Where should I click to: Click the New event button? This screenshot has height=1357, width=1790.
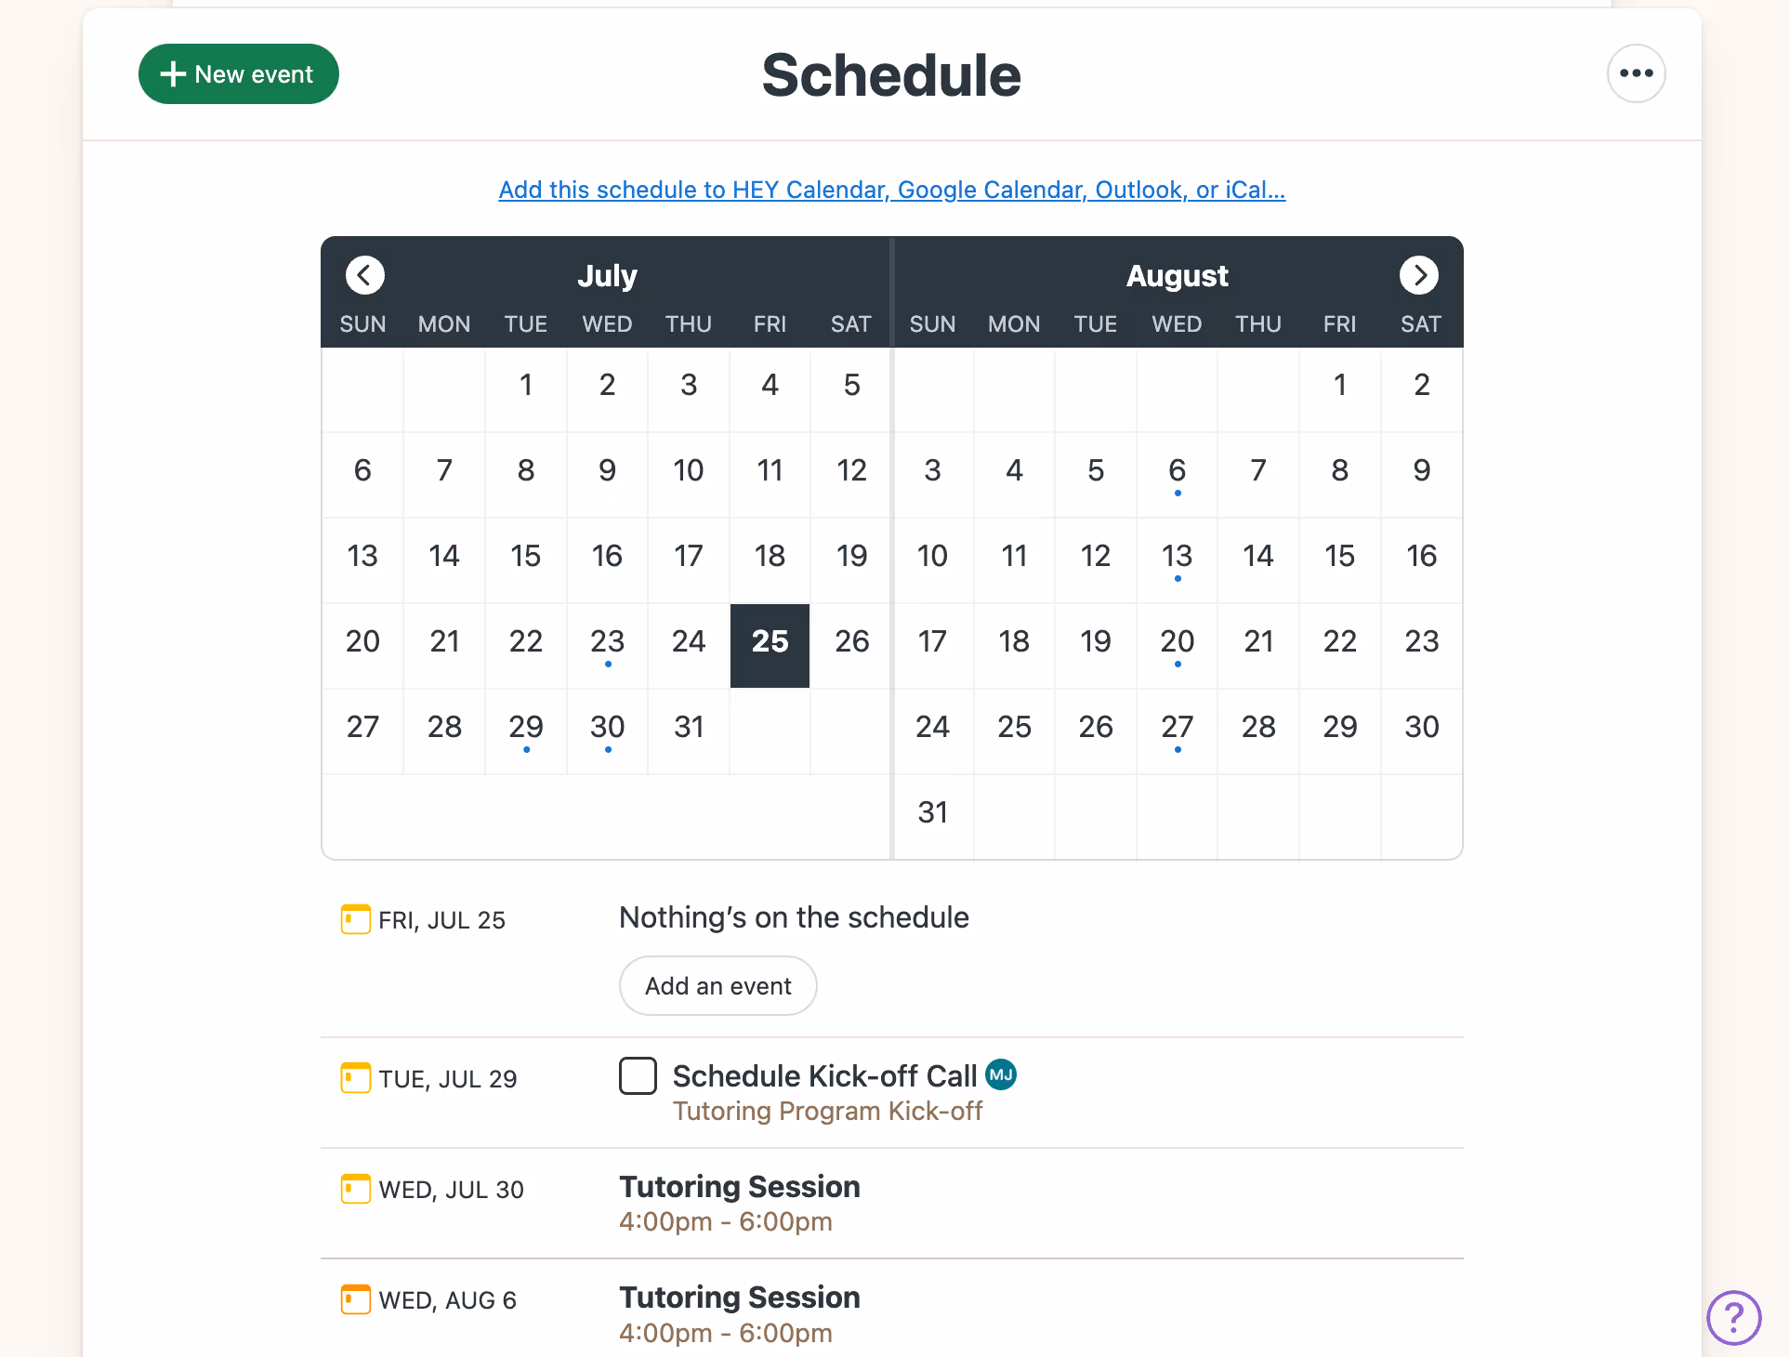coord(238,73)
